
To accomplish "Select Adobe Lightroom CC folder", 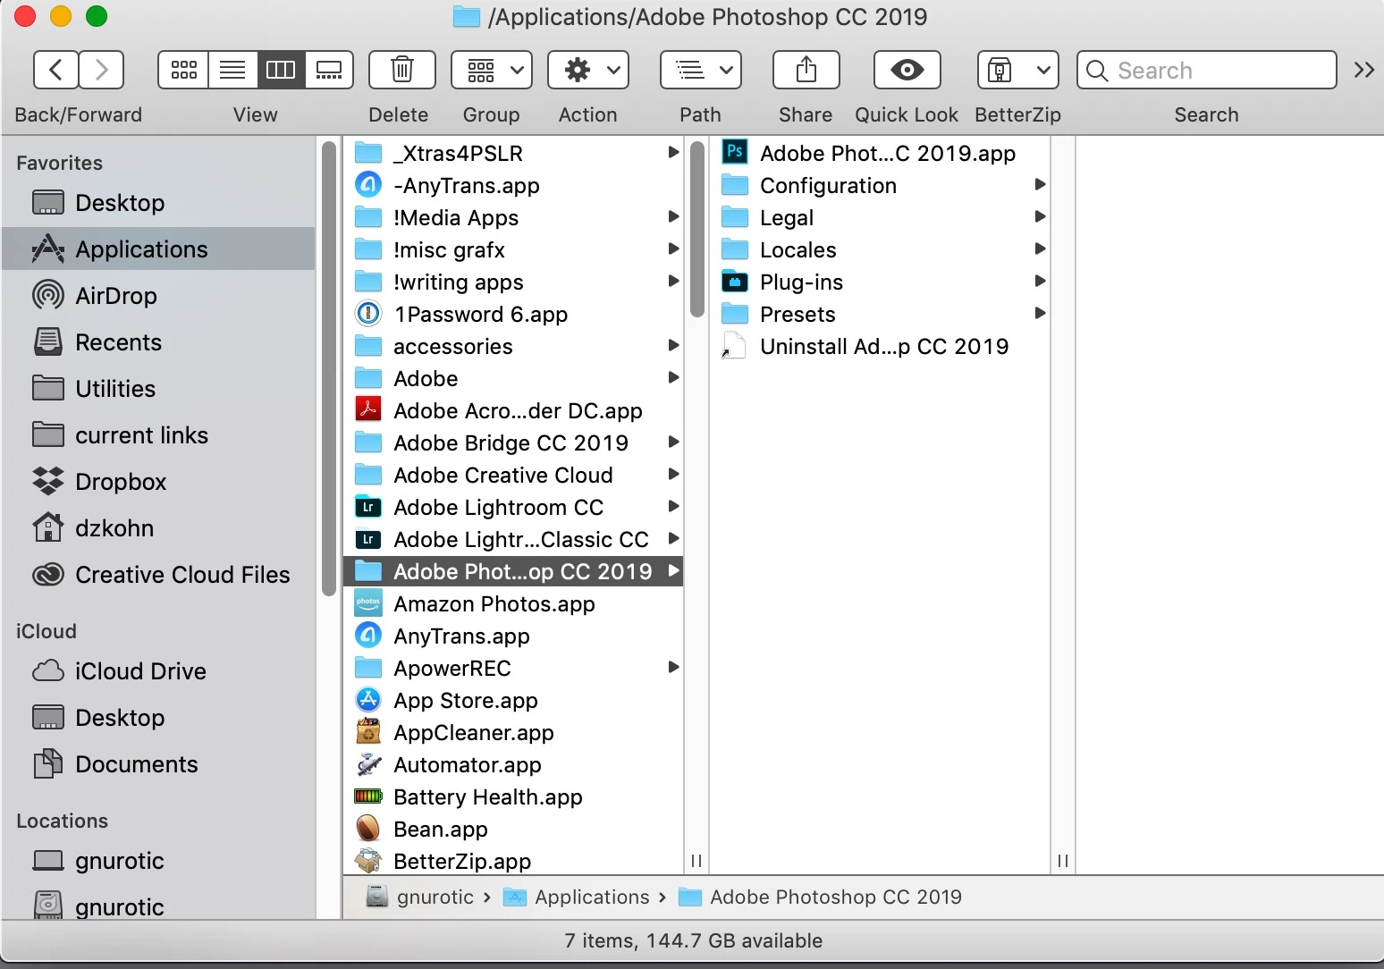I will point(513,508).
